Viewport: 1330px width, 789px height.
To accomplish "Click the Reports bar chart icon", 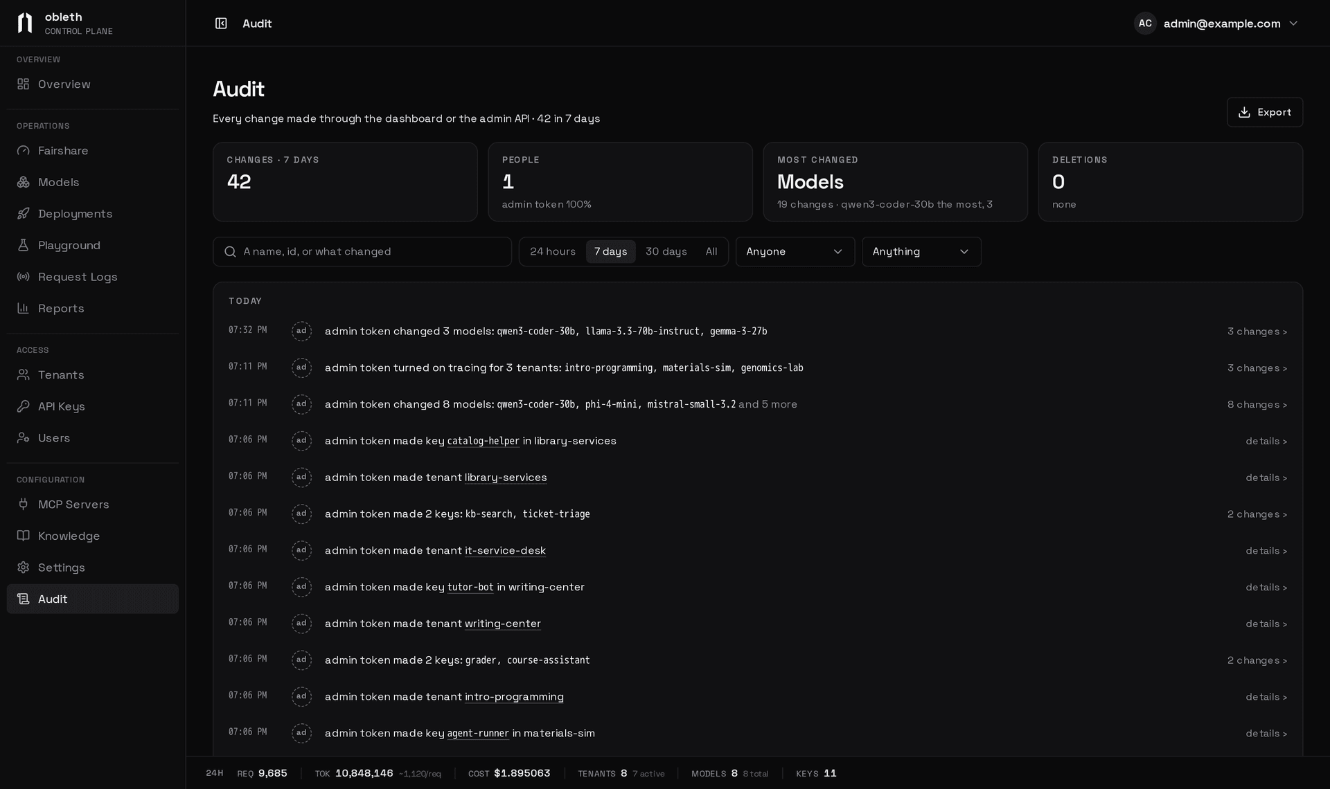I will [24, 309].
